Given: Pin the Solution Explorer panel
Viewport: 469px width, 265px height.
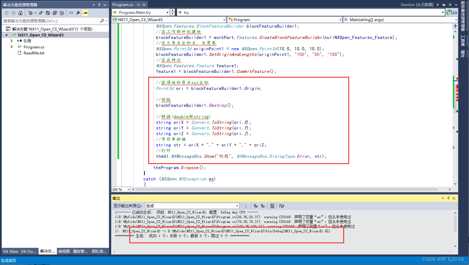Looking at the screenshot, I should click(x=99, y=5).
